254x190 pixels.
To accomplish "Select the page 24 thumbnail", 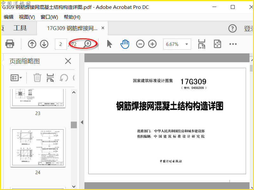I will click(38, 147).
